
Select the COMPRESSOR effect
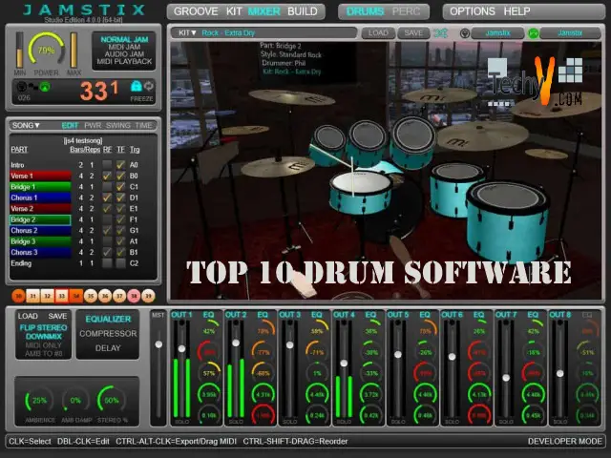108,333
